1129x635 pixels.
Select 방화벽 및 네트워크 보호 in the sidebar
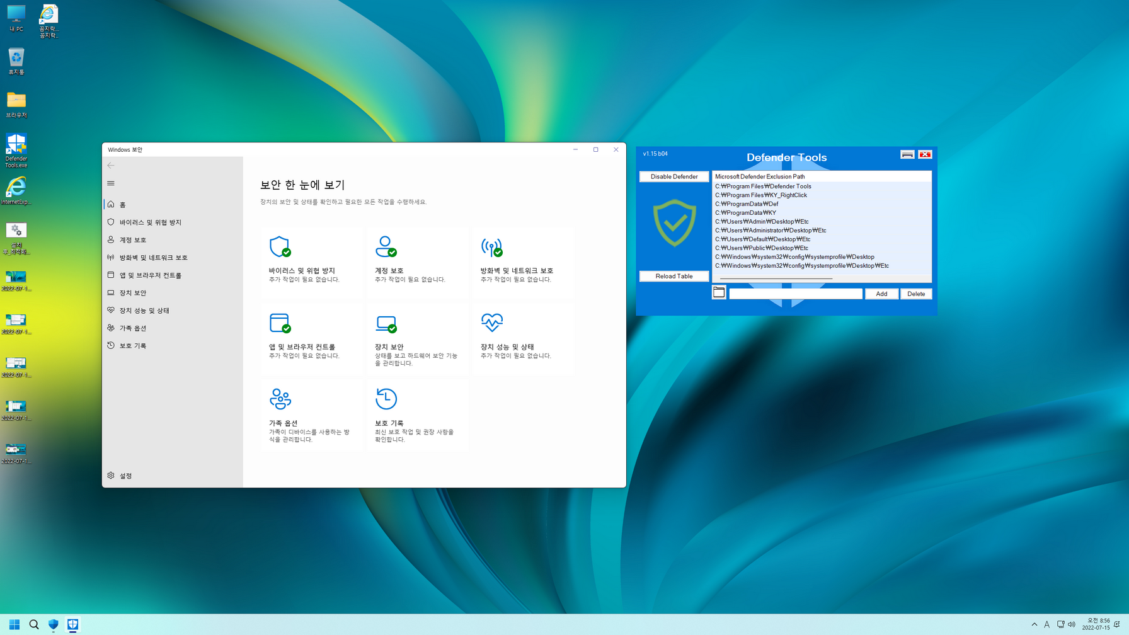(x=173, y=258)
